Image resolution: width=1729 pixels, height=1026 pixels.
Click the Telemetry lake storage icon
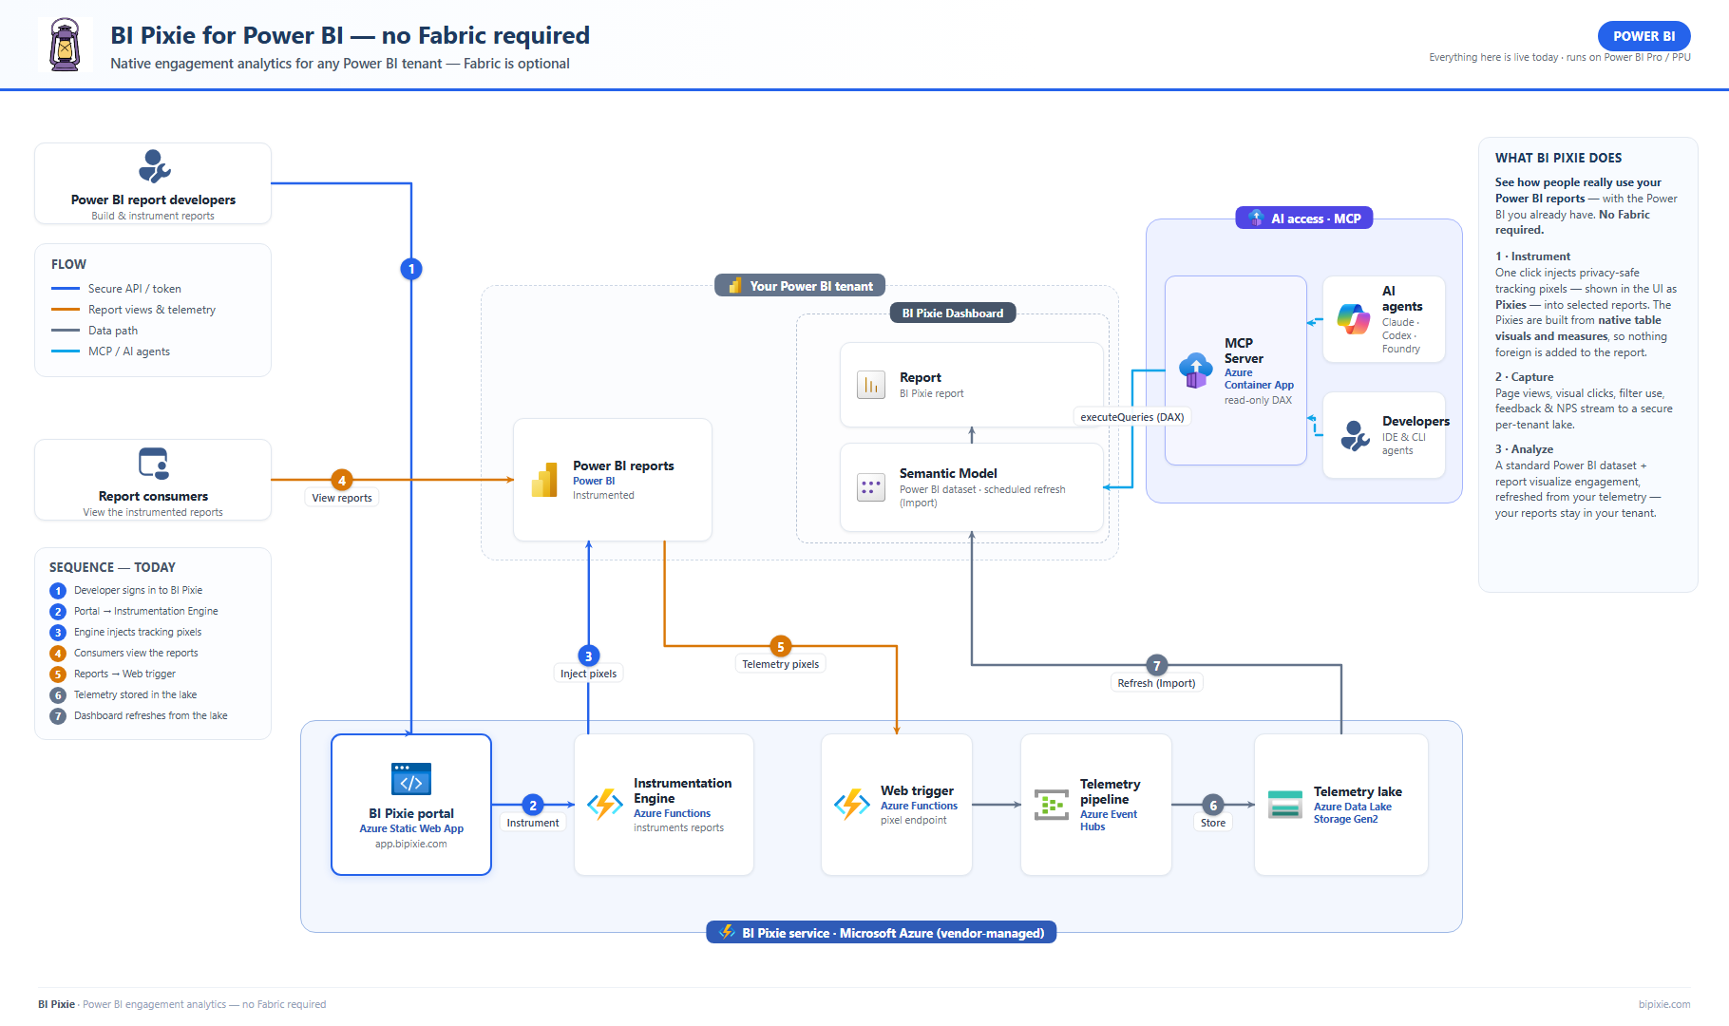click(x=1285, y=805)
